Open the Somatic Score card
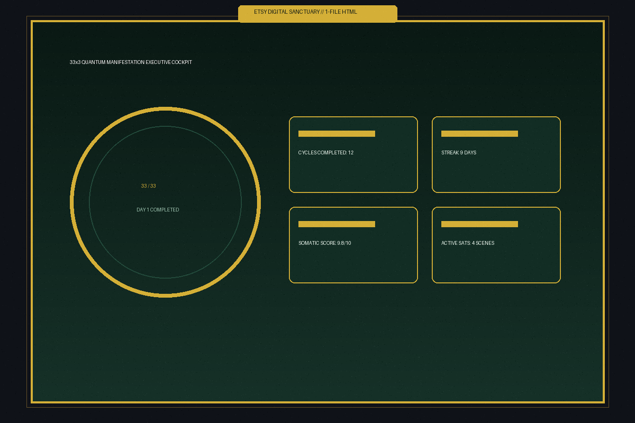This screenshot has width=635, height=423. point(353,245)
